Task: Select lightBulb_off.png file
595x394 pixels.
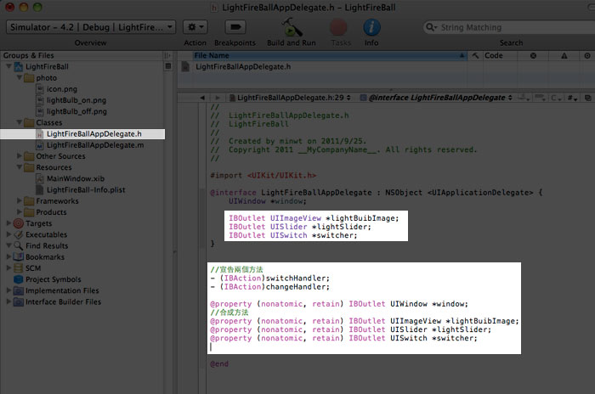Action: pyautogui.click(x=76, y=111)
